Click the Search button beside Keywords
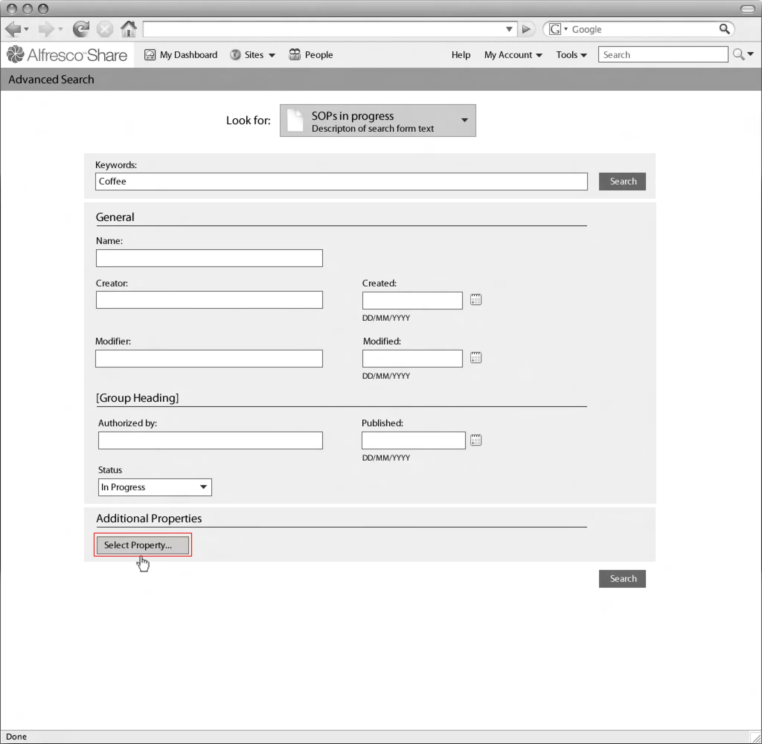This screenshot has height=744, width=762. tap(622, 181)
